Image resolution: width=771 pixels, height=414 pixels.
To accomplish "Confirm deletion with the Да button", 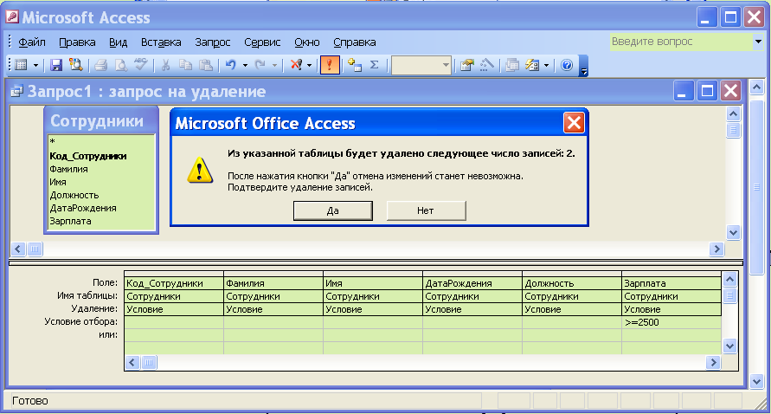I will point(333,210).
